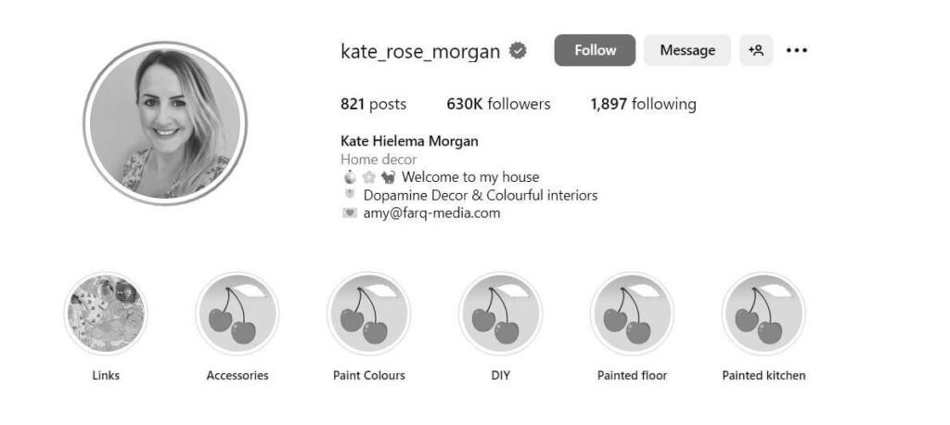This screenshot has width=950, height=425.
Task: Open the DIY cherry highlight icon
Action: pyautogui.click(x=500, y=314)
